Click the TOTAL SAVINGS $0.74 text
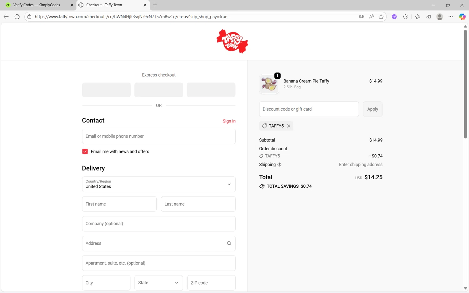 289,186
